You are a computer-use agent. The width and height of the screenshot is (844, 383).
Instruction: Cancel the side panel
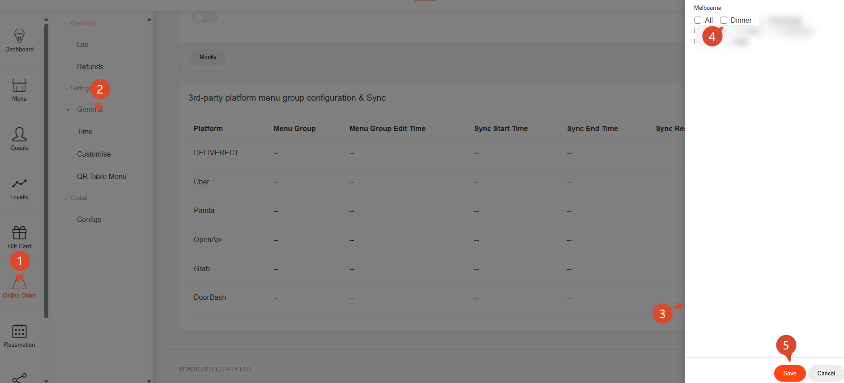click(x=826, y=373)
